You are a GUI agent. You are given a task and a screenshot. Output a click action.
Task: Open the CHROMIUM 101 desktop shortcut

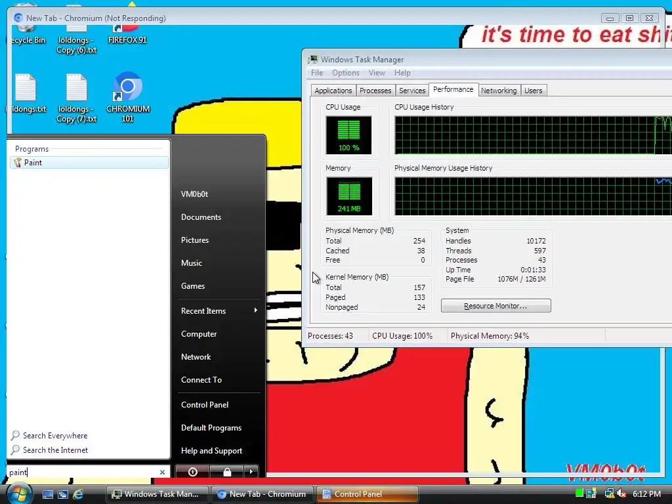pos(128,98)
